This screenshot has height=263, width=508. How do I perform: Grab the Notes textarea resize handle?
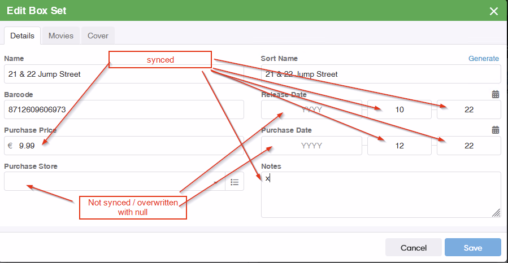[x=496, y=213]
